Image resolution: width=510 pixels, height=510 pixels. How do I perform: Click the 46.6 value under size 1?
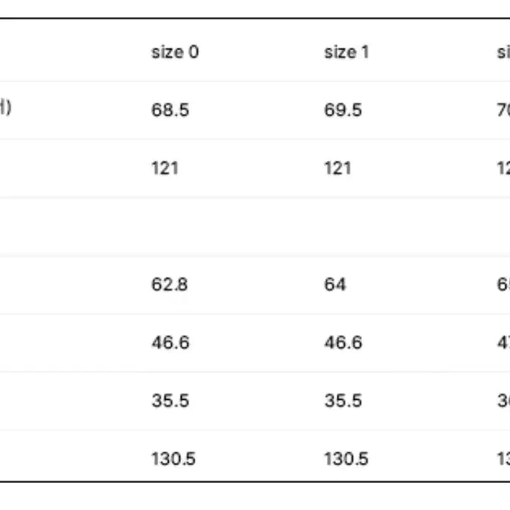(x=343, y=343)
